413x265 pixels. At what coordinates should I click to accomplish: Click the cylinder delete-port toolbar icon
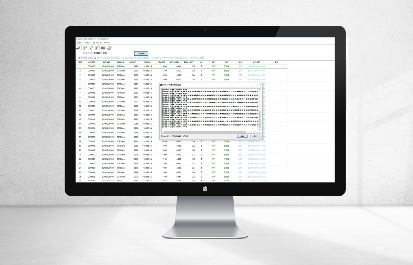pyautogui.click(x=96, y=48)
